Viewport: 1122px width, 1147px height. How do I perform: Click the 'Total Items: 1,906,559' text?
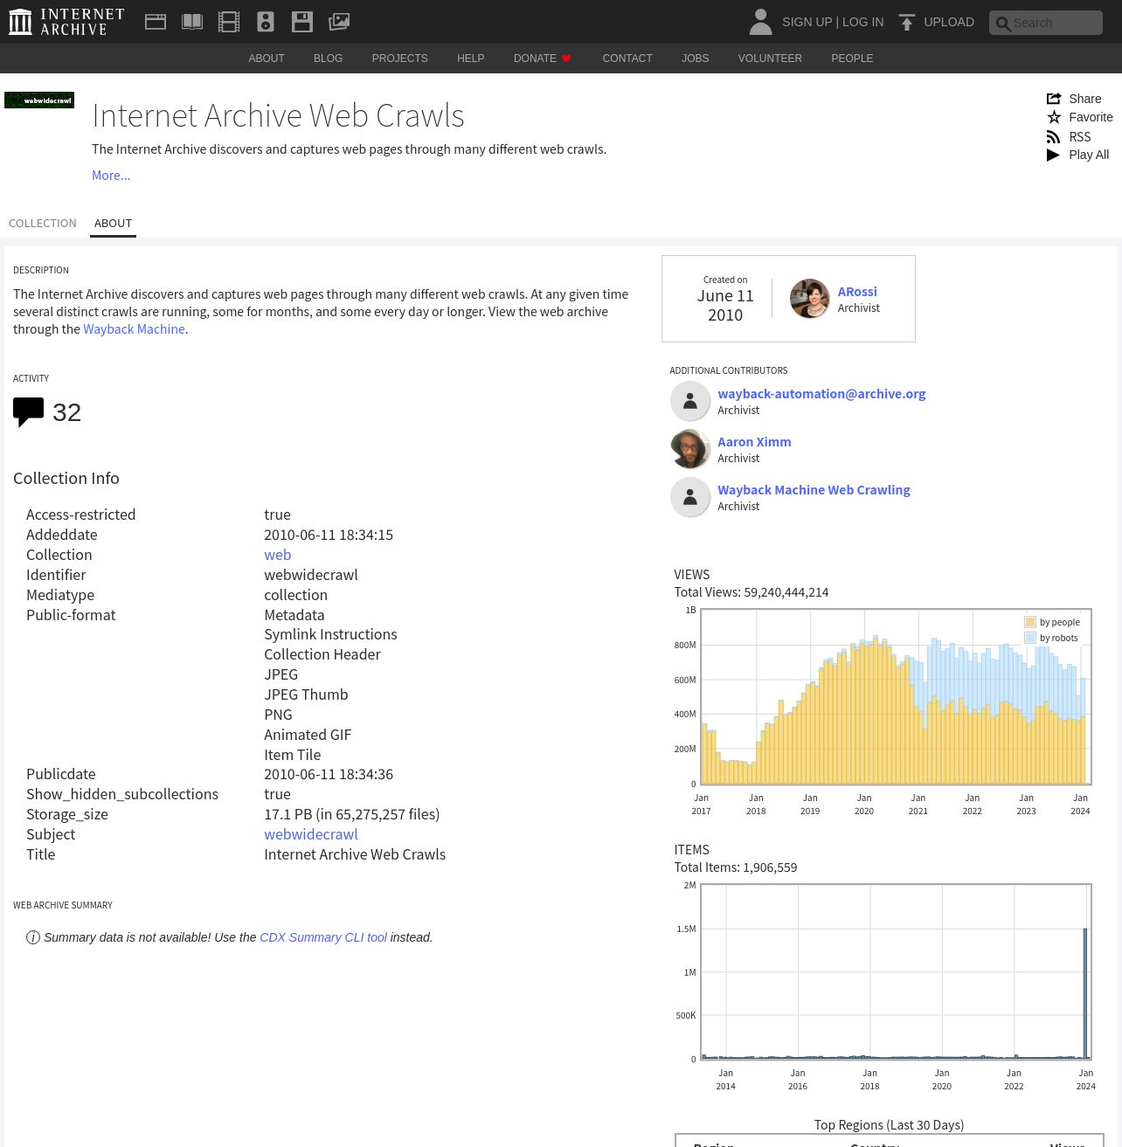(736, 867)
